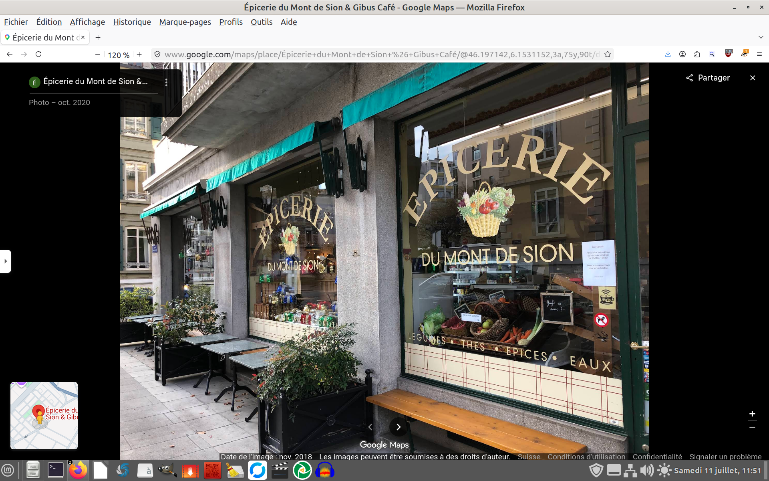769x481 pixels.
Task: Open the broom disk cleaner app
Action: click(235, 470)
